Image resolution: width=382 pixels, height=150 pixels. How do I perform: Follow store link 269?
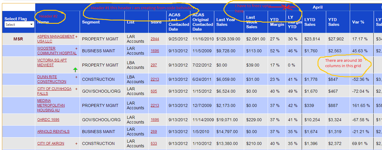point(154,132)
